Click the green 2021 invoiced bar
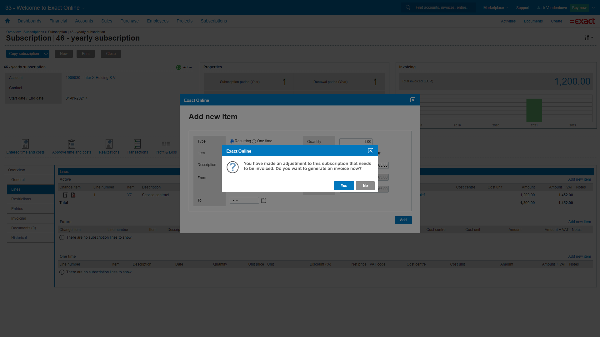Viewport: 600px width, 337px height. tap(534, 110)
